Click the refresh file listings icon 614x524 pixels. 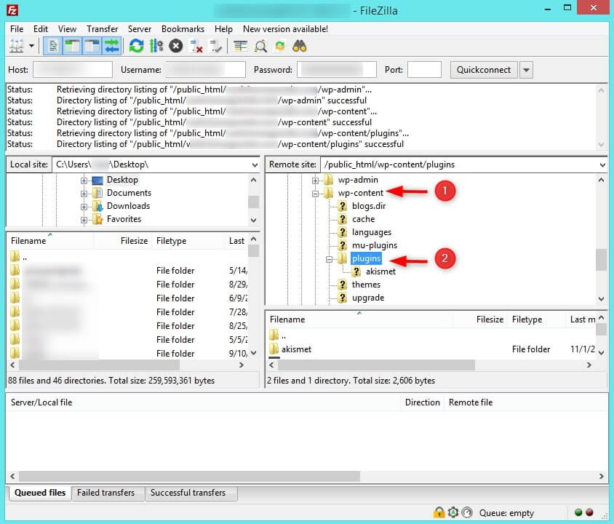click(136, 46)
